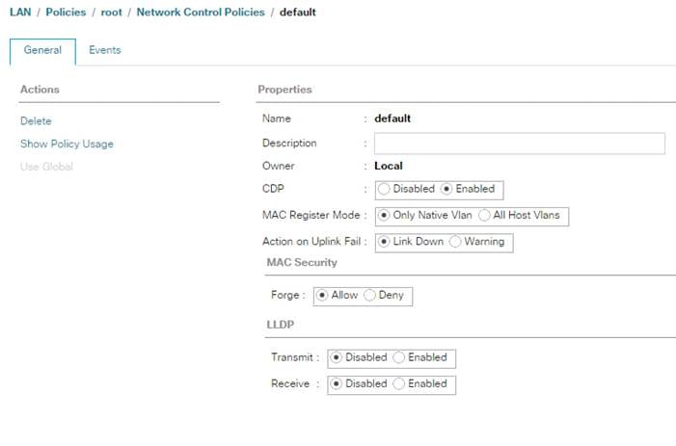Screen dimensions: 676x446
Task: Click the Owner value 'Local'
Action: tap(389, 166)
